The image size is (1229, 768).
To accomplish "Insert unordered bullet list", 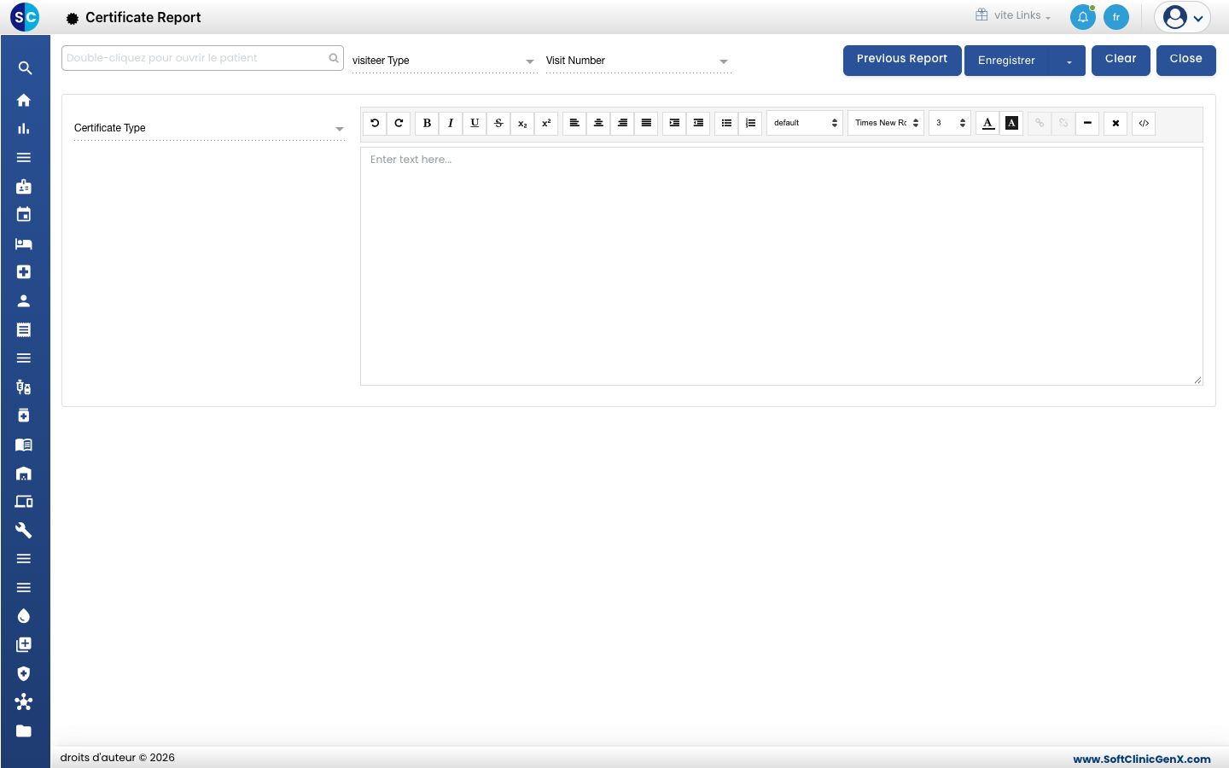I will tap(726, 123).
